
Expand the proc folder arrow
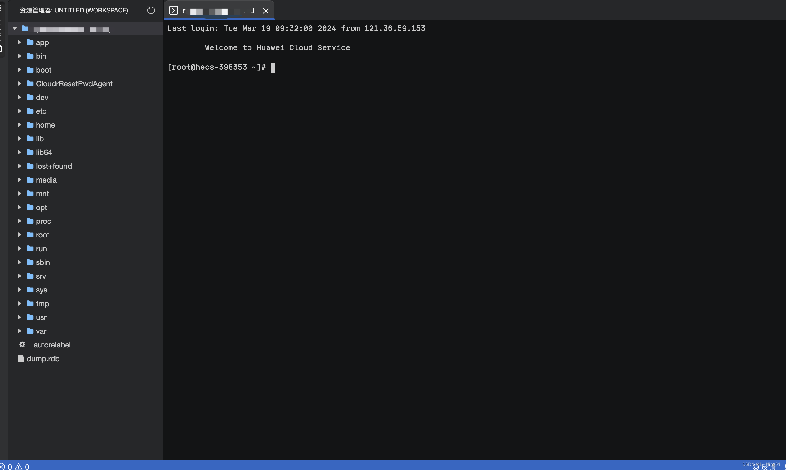[19, 221]
